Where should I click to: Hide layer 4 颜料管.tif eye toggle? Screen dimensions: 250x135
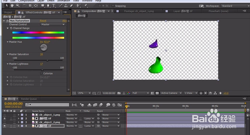(x=4, y=126)
